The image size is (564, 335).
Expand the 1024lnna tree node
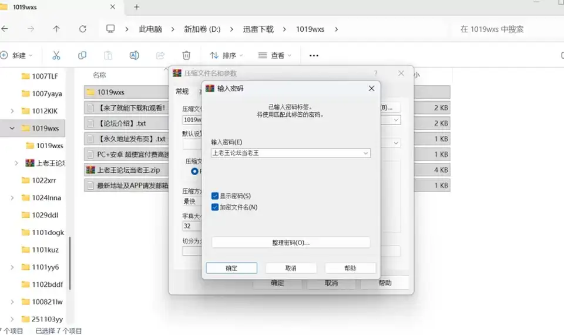12,197
